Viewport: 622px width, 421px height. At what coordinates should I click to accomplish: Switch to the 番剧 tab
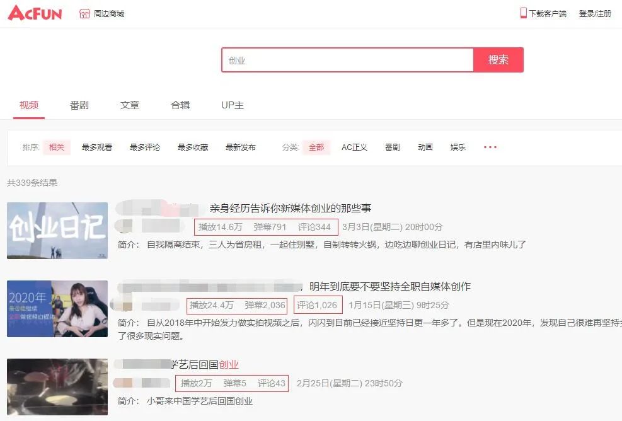(79, 105)
